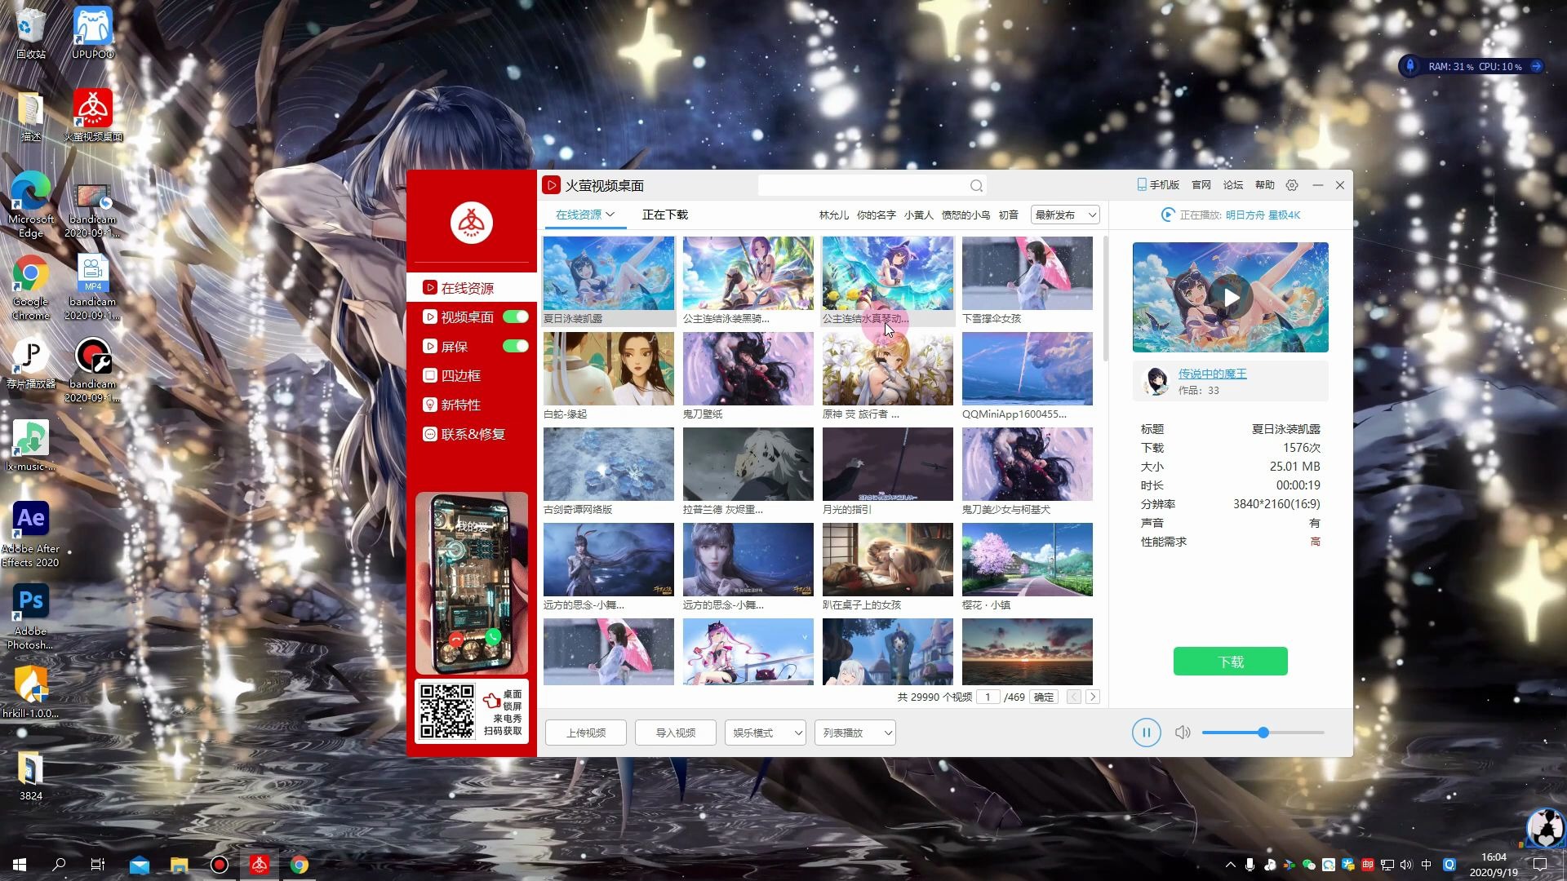Toggle the 视频桌面 switch off

click(516, 317)
